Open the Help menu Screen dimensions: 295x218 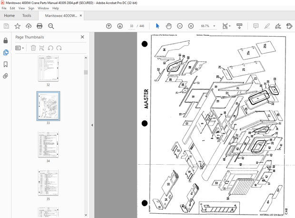click(x=56, y=8)
